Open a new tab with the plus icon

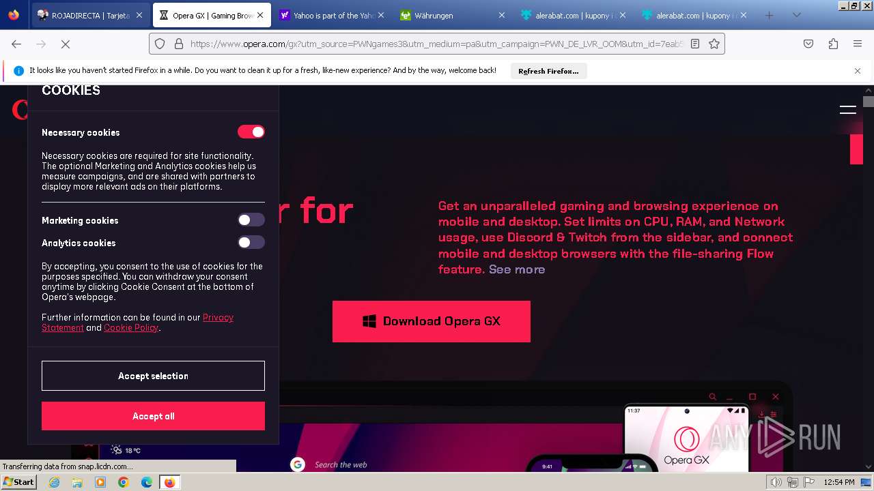point(770,15)
